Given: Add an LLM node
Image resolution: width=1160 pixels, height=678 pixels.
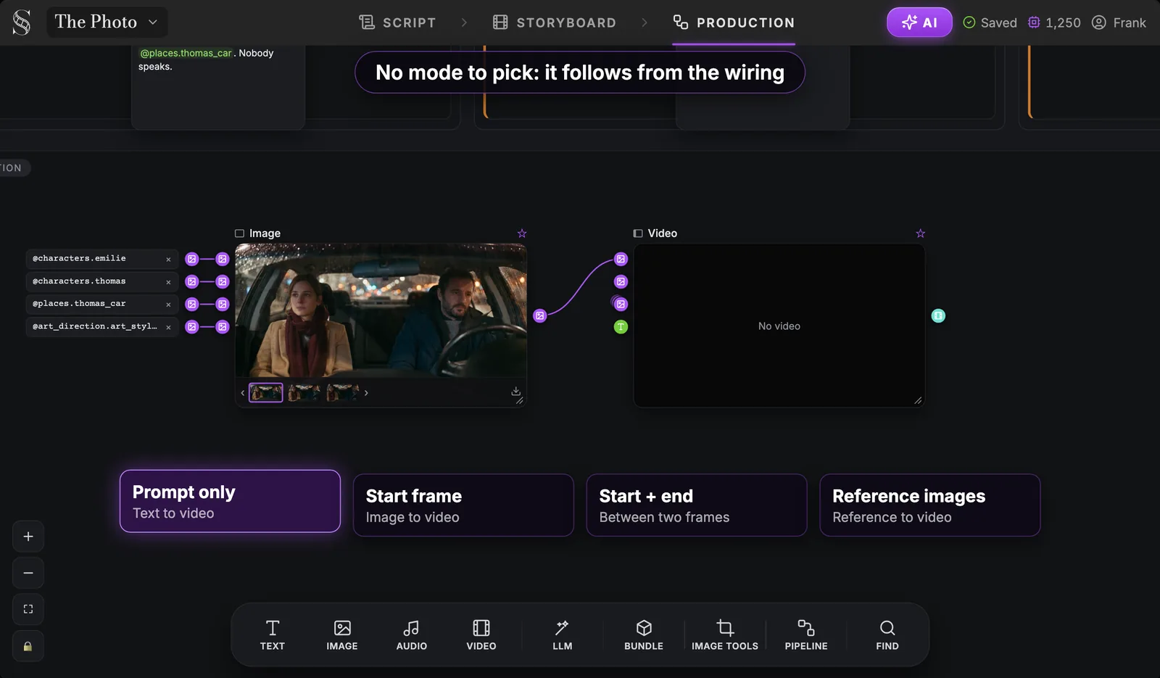Looking at the screenshot, I should pyautogui.click(x=563, y=634).
